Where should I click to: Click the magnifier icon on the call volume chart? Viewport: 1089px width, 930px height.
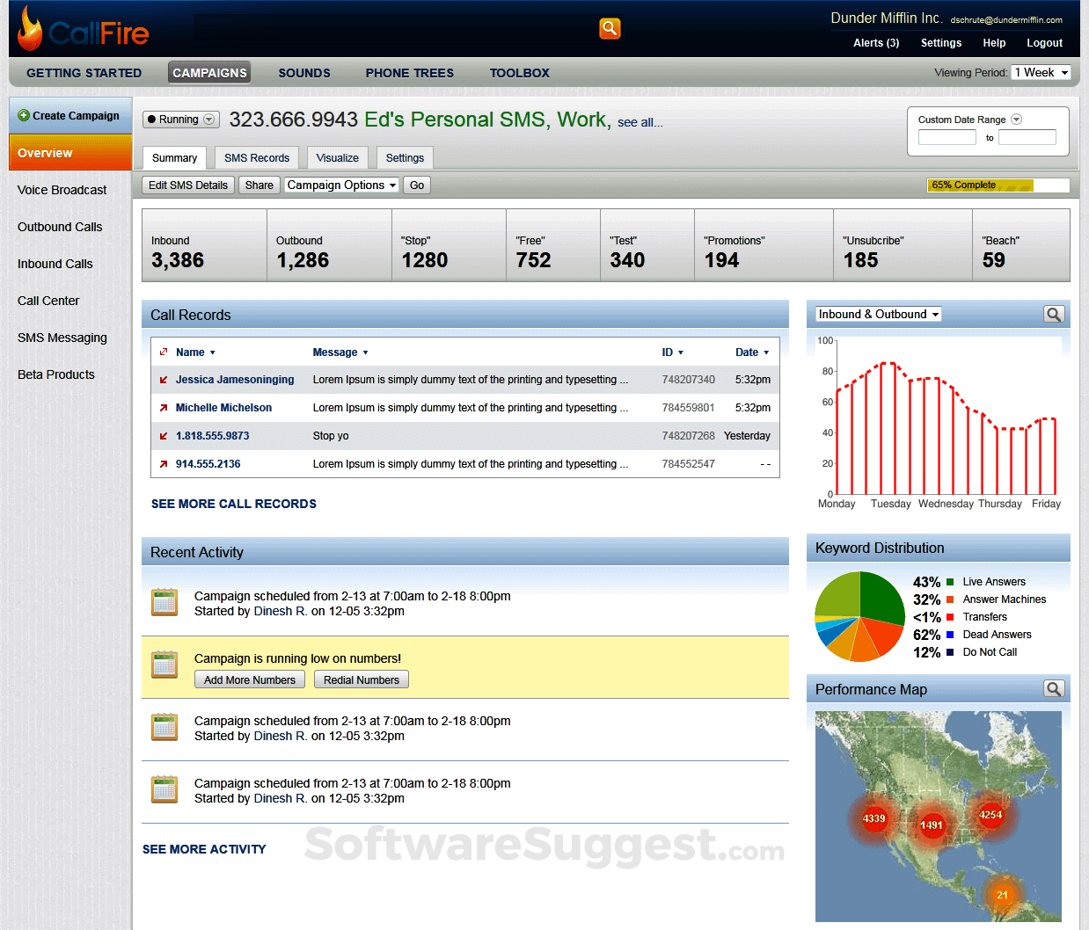pyautogui.click(x=1054, y=314)
